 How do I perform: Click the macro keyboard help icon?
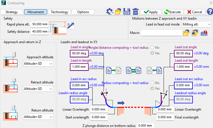point(204,33)
